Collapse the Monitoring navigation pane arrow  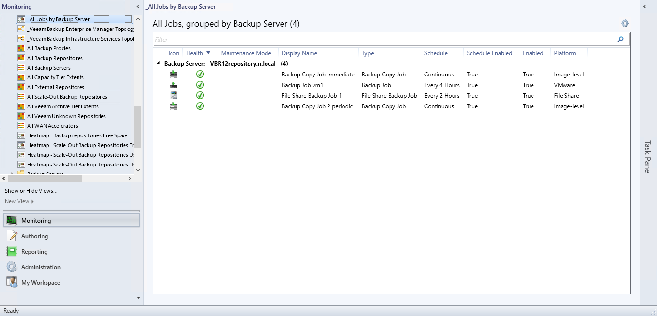tap(138, 7)
